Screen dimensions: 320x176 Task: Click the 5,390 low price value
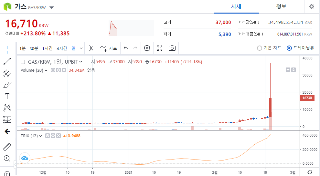pyautogui.click(x=225, y=34)
